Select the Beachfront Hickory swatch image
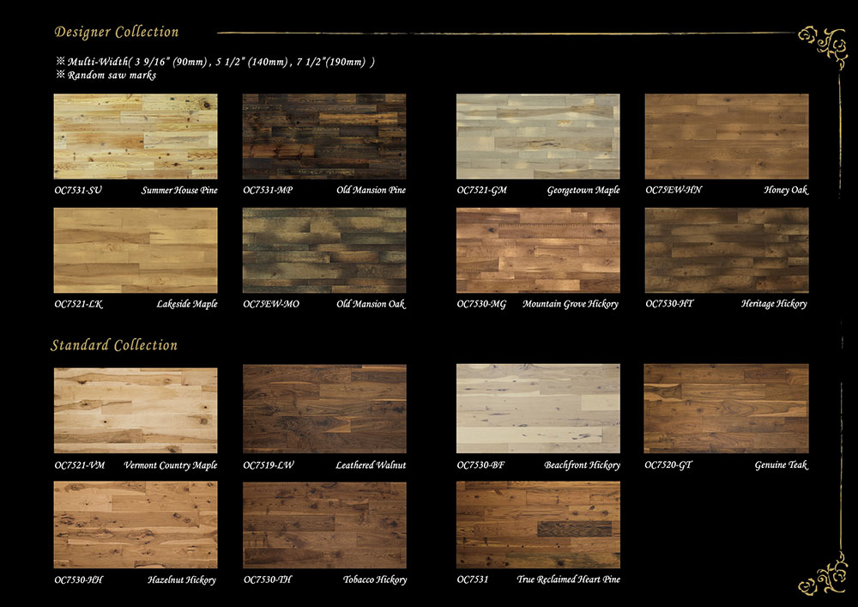Viewport: 858px width, 607px height. (539, 409)
